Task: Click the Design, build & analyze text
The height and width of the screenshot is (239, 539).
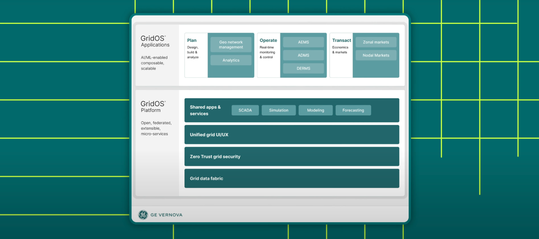Action: [193, 52]
